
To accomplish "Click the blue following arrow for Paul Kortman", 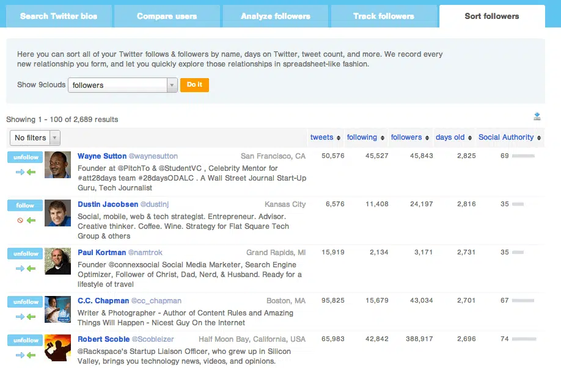I will tap(20, 269).
